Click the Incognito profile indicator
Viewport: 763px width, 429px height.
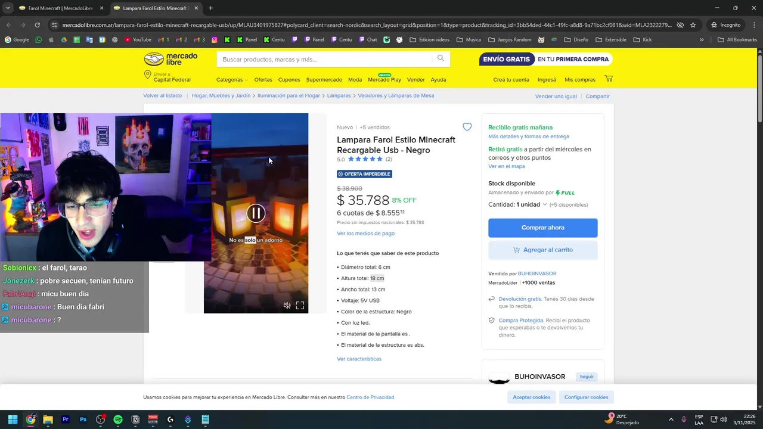point(725,25)
